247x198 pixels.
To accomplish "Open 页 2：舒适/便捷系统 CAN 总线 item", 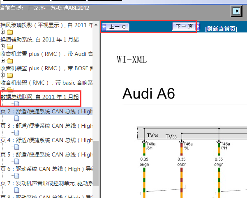I will click(x=46, y=111).
